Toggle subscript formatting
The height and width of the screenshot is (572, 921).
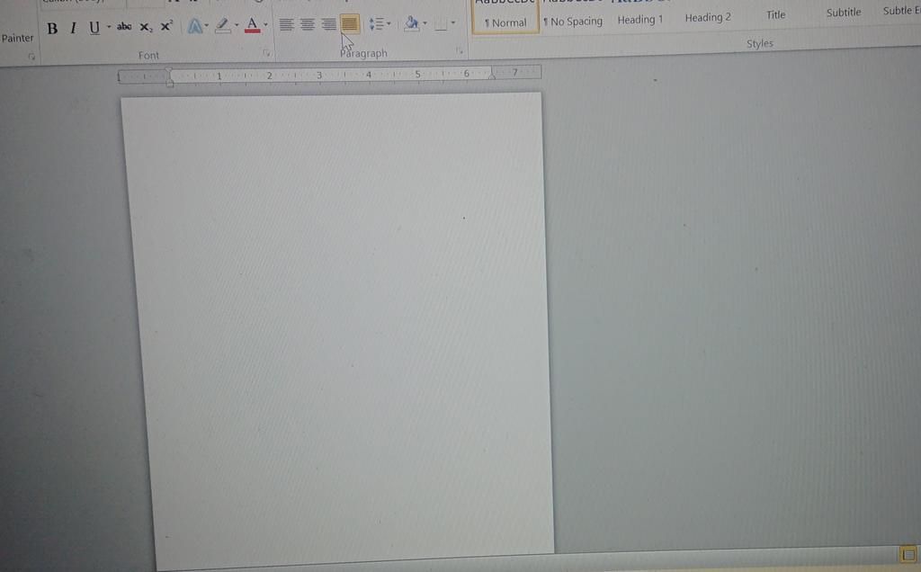[x=146, y=27]
